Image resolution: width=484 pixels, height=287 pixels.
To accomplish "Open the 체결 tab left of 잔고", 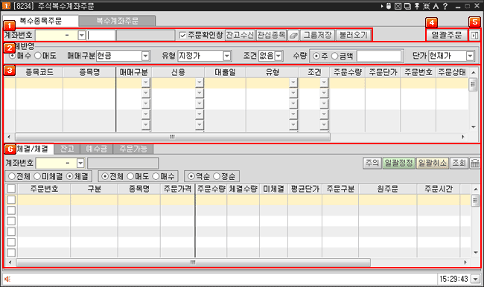I will pyautogui.click(x=29, y=149).
